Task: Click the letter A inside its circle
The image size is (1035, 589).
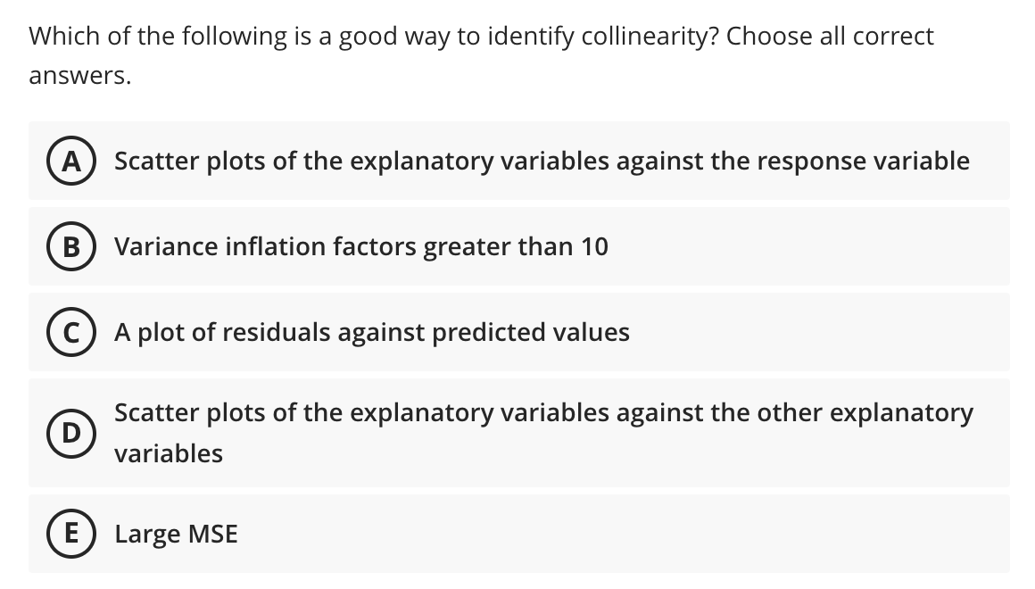Action: [x=71, y=162]
